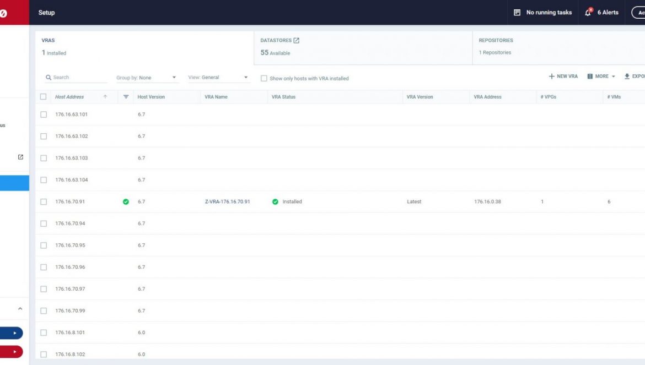Click the 1 Repositories count text
Screen dimensions: 645x365
pos(495,52)
